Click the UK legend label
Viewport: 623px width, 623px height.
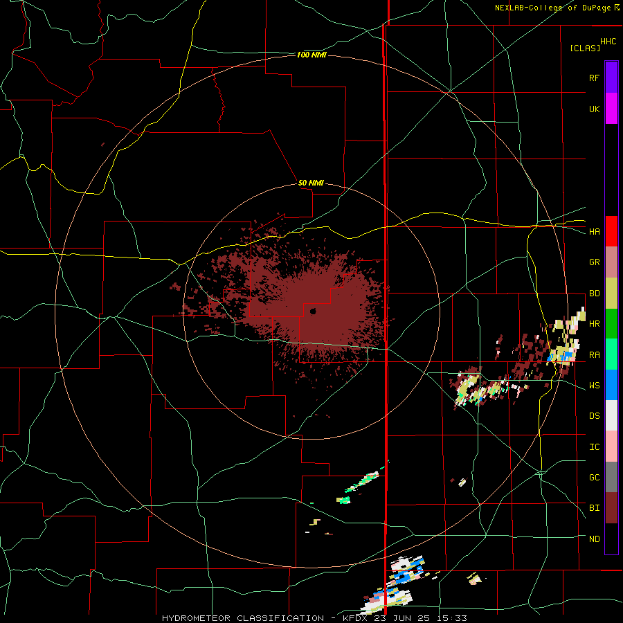(x=594, y=109)
